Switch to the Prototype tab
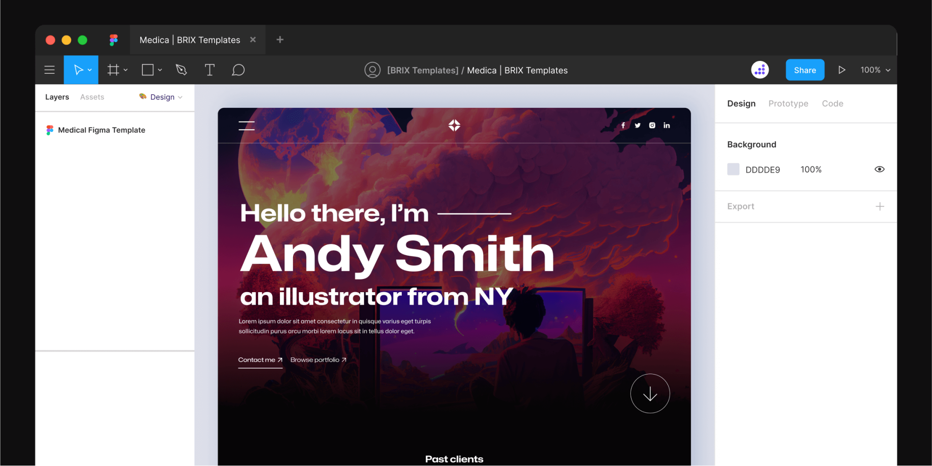Screen dimensions: 932x466 click(788, 103)
